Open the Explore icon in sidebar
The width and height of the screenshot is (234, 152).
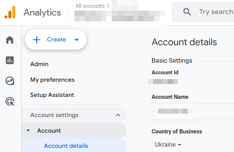point(10,81)
